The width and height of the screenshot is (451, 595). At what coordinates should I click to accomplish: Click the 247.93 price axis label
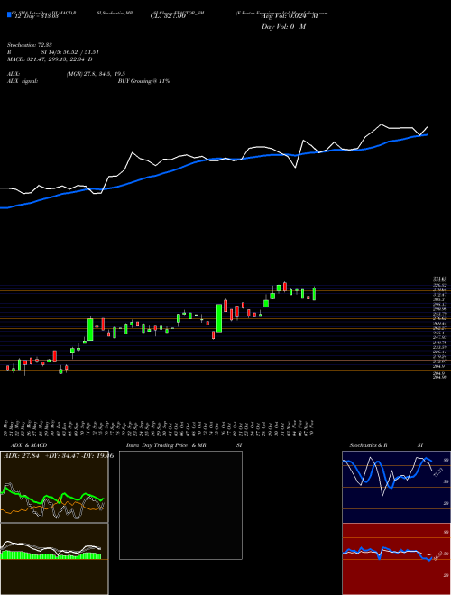[441, 337]
